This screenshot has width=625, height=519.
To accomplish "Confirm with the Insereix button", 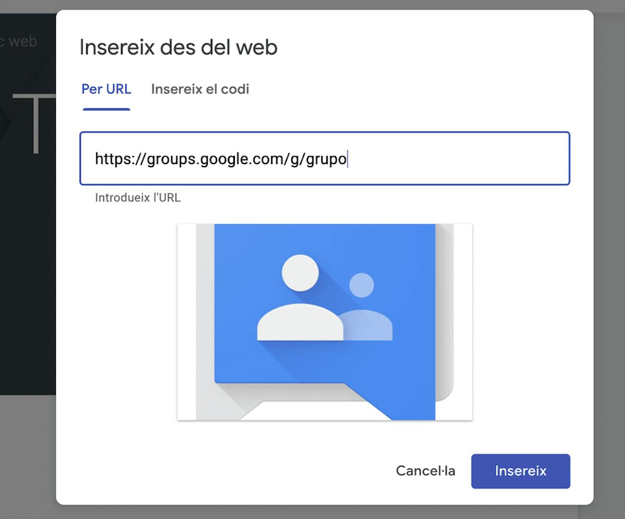I will [x=521, y=471].
